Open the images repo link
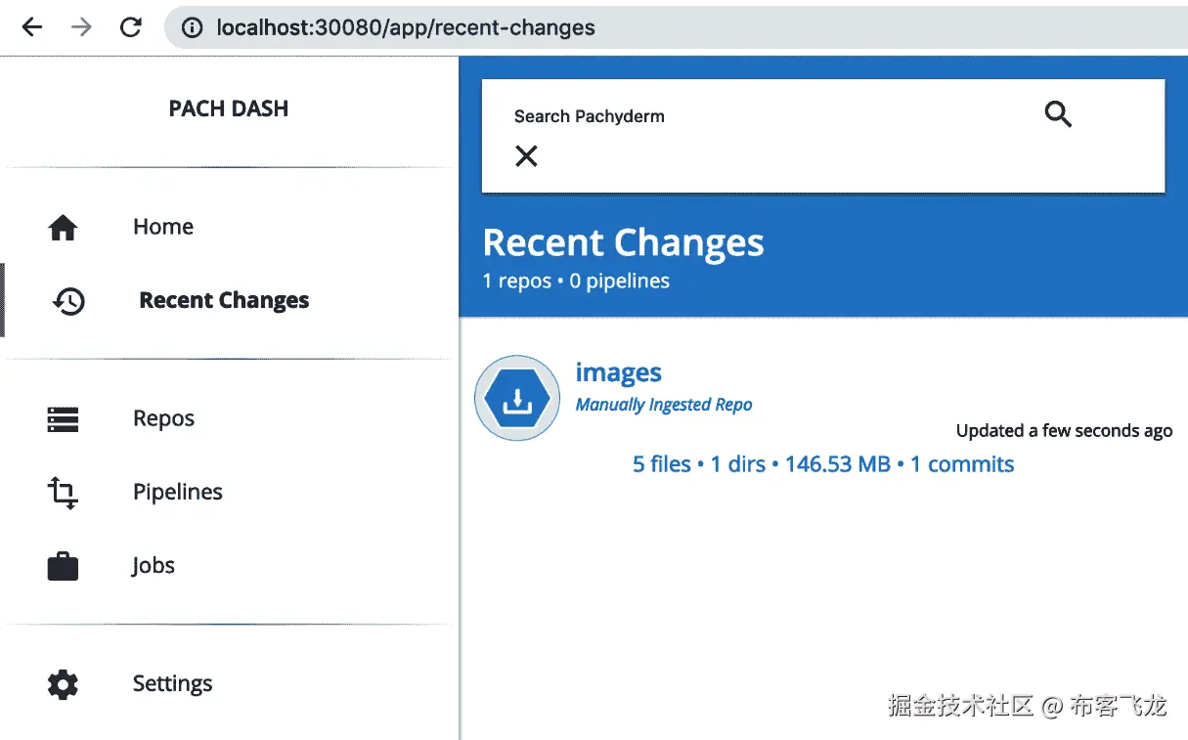This screenshot has width=1188, height=740. click(619, 372)
